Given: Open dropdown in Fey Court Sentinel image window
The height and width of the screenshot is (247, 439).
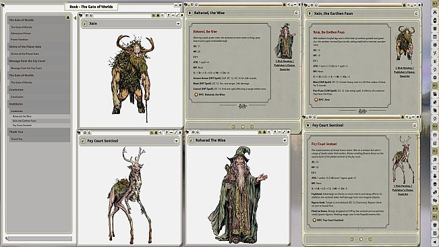Looking at the screenshot, I should tap(177, 141).
